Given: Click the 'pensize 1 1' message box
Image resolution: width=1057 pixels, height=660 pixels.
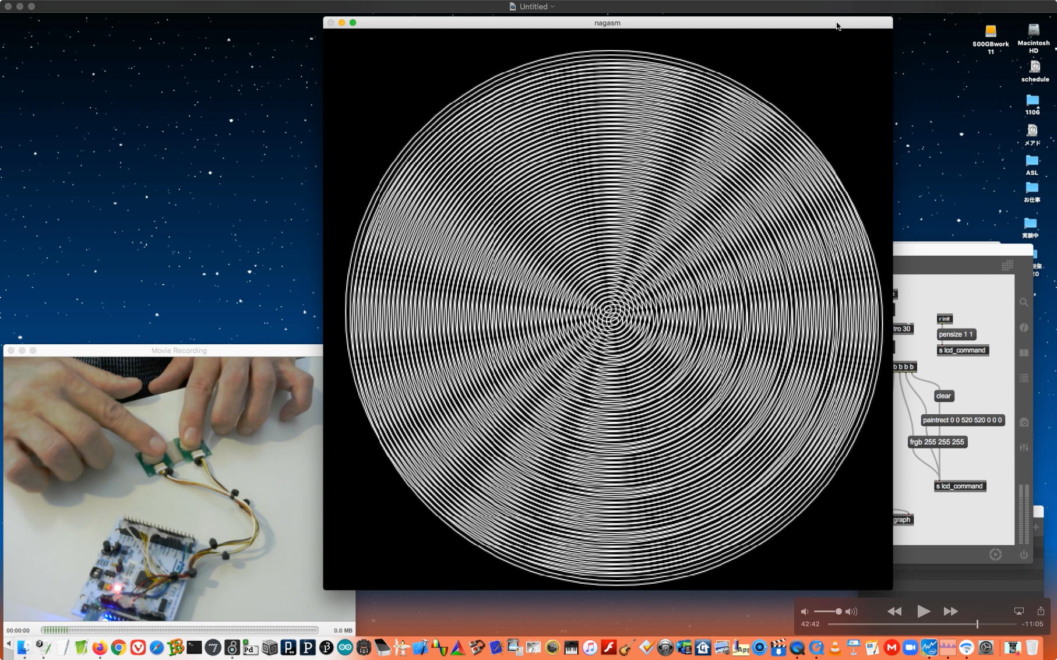Looking at the screenshot, I should tap(956, 334).
